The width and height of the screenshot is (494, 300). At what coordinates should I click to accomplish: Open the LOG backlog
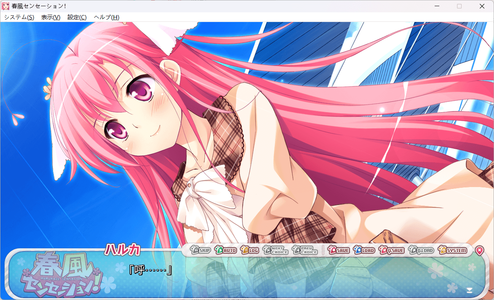tap(250, 250)
